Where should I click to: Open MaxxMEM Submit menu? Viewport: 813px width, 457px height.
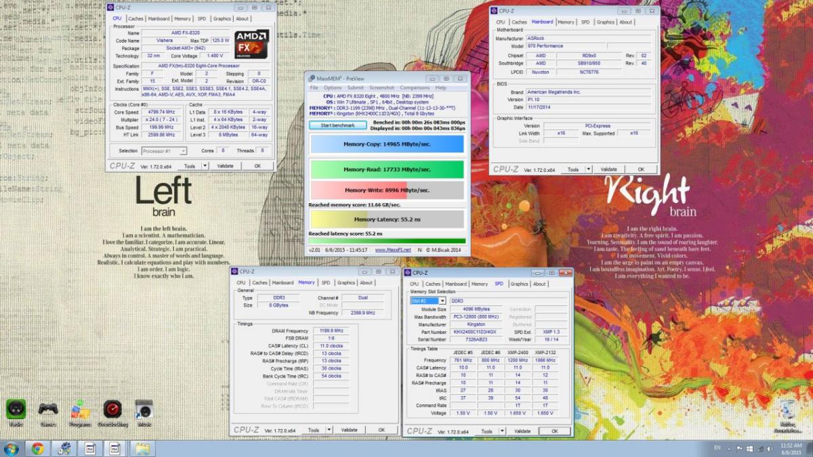[355, 88]
